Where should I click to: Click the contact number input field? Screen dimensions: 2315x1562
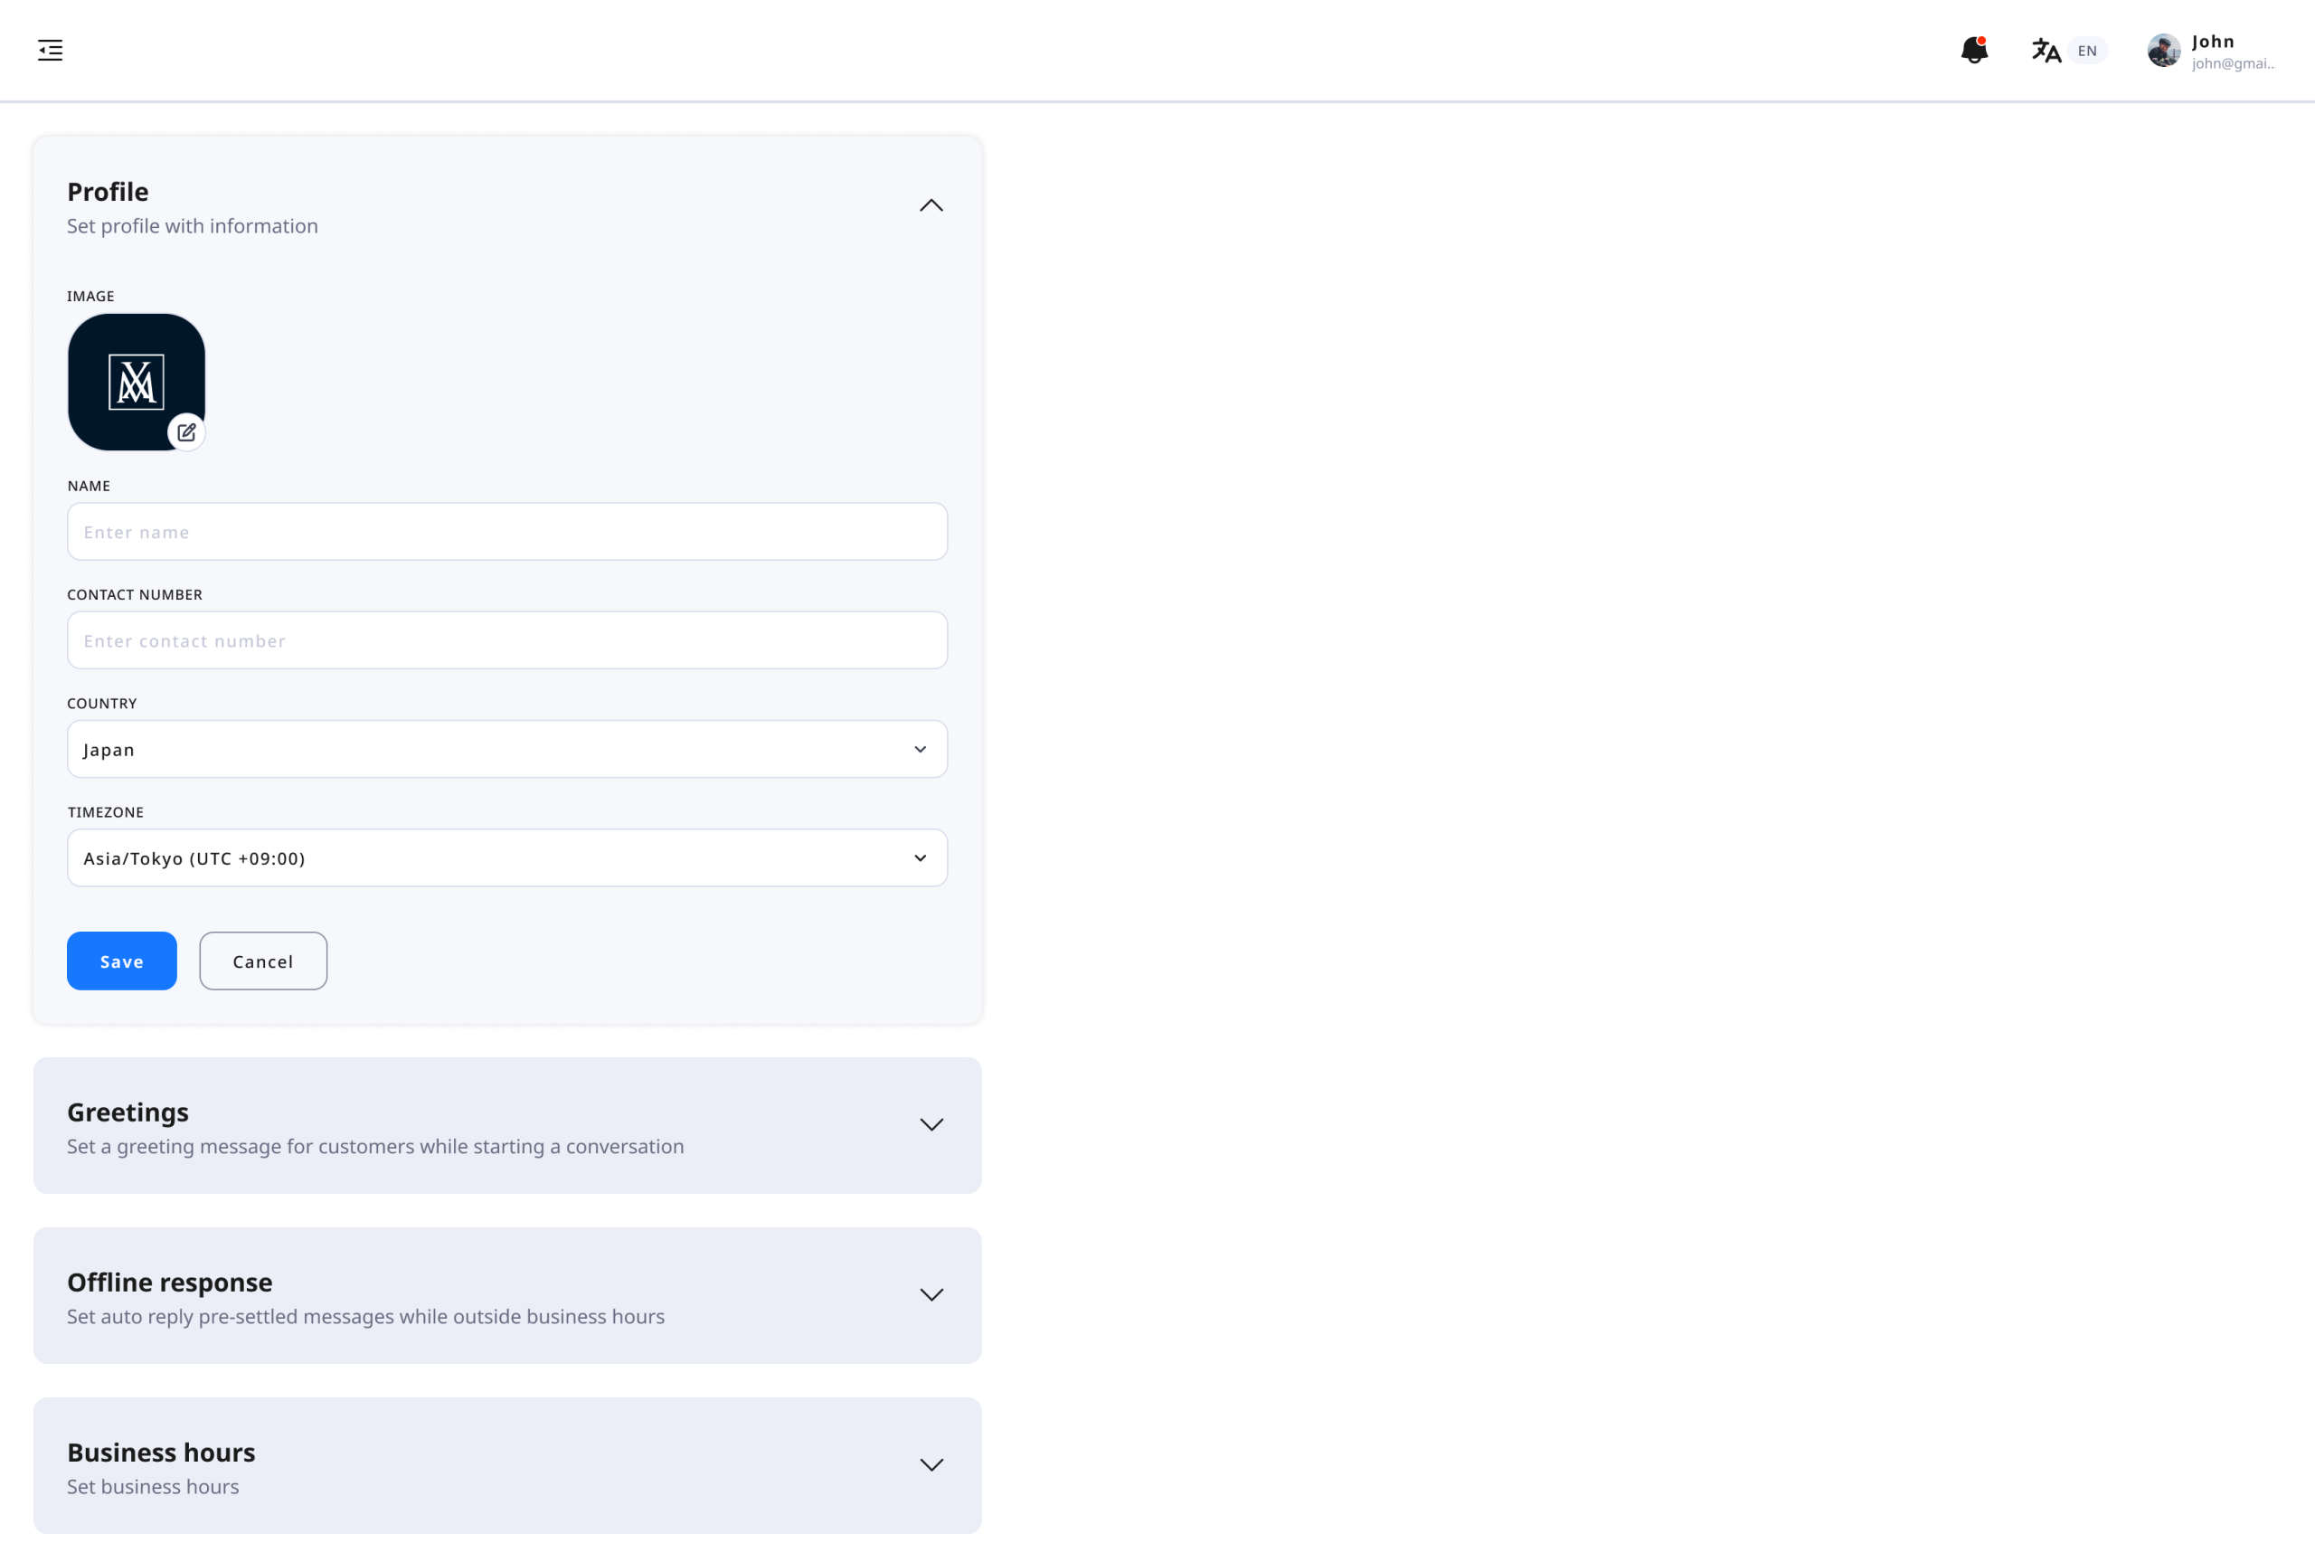[506, 640]
